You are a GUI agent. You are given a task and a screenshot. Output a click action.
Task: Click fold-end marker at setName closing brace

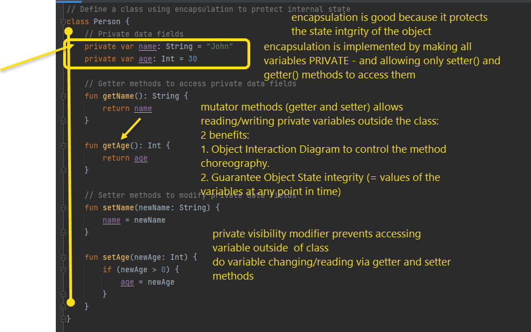point(63,232)
